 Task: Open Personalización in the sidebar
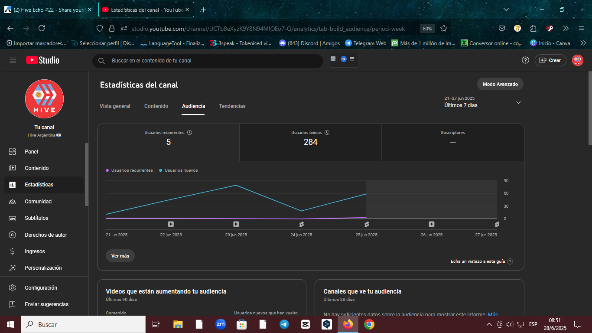pyautogui.click(x=44, y=268)
